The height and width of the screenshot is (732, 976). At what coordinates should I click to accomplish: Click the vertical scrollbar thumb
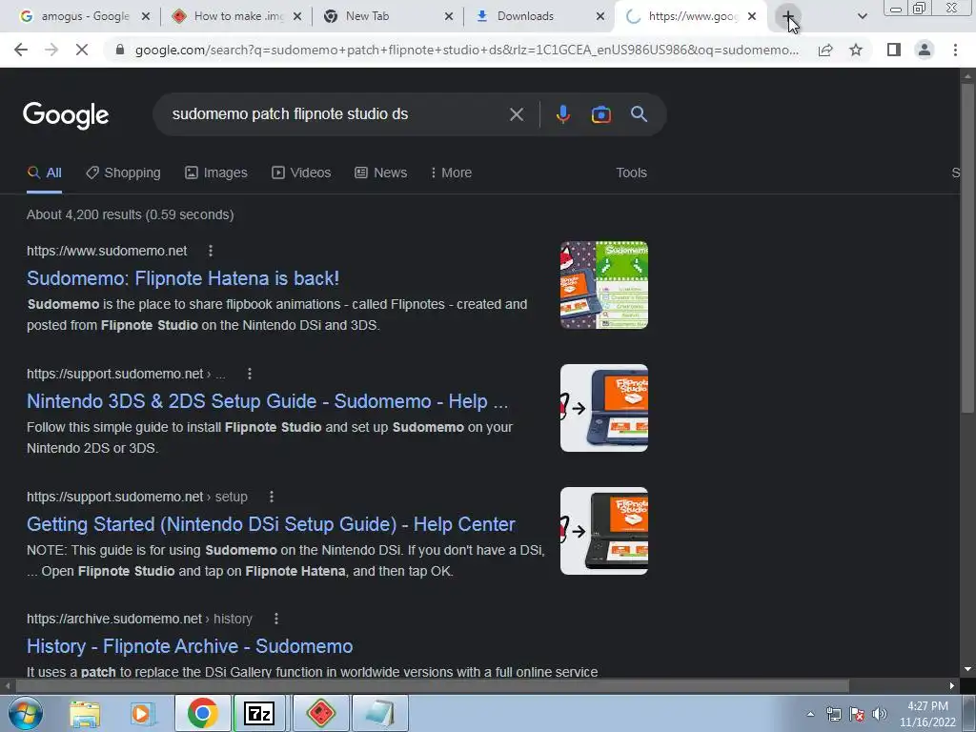tap(967, 248)
